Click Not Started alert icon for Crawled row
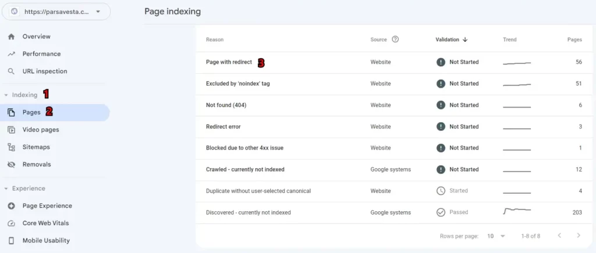 [441, 169]
